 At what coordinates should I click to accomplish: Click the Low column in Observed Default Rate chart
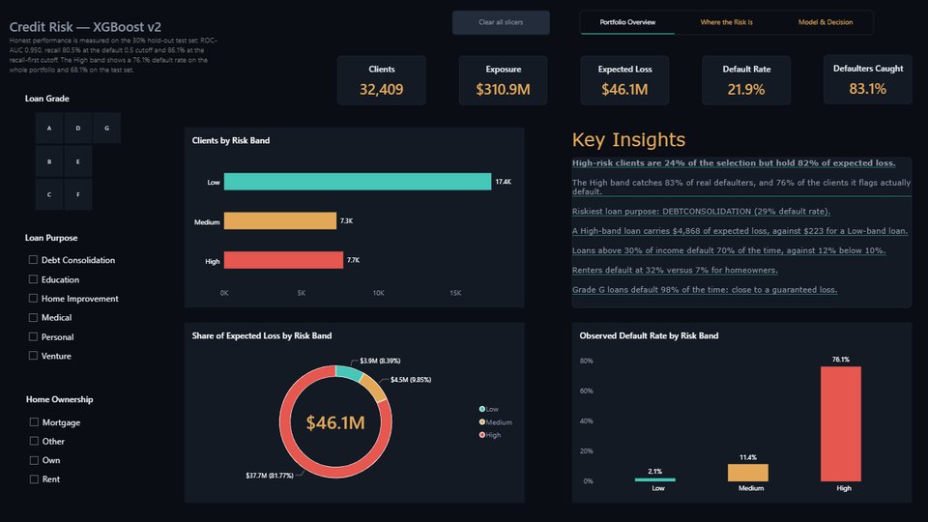pyautogui.click(x=654, y=479)
